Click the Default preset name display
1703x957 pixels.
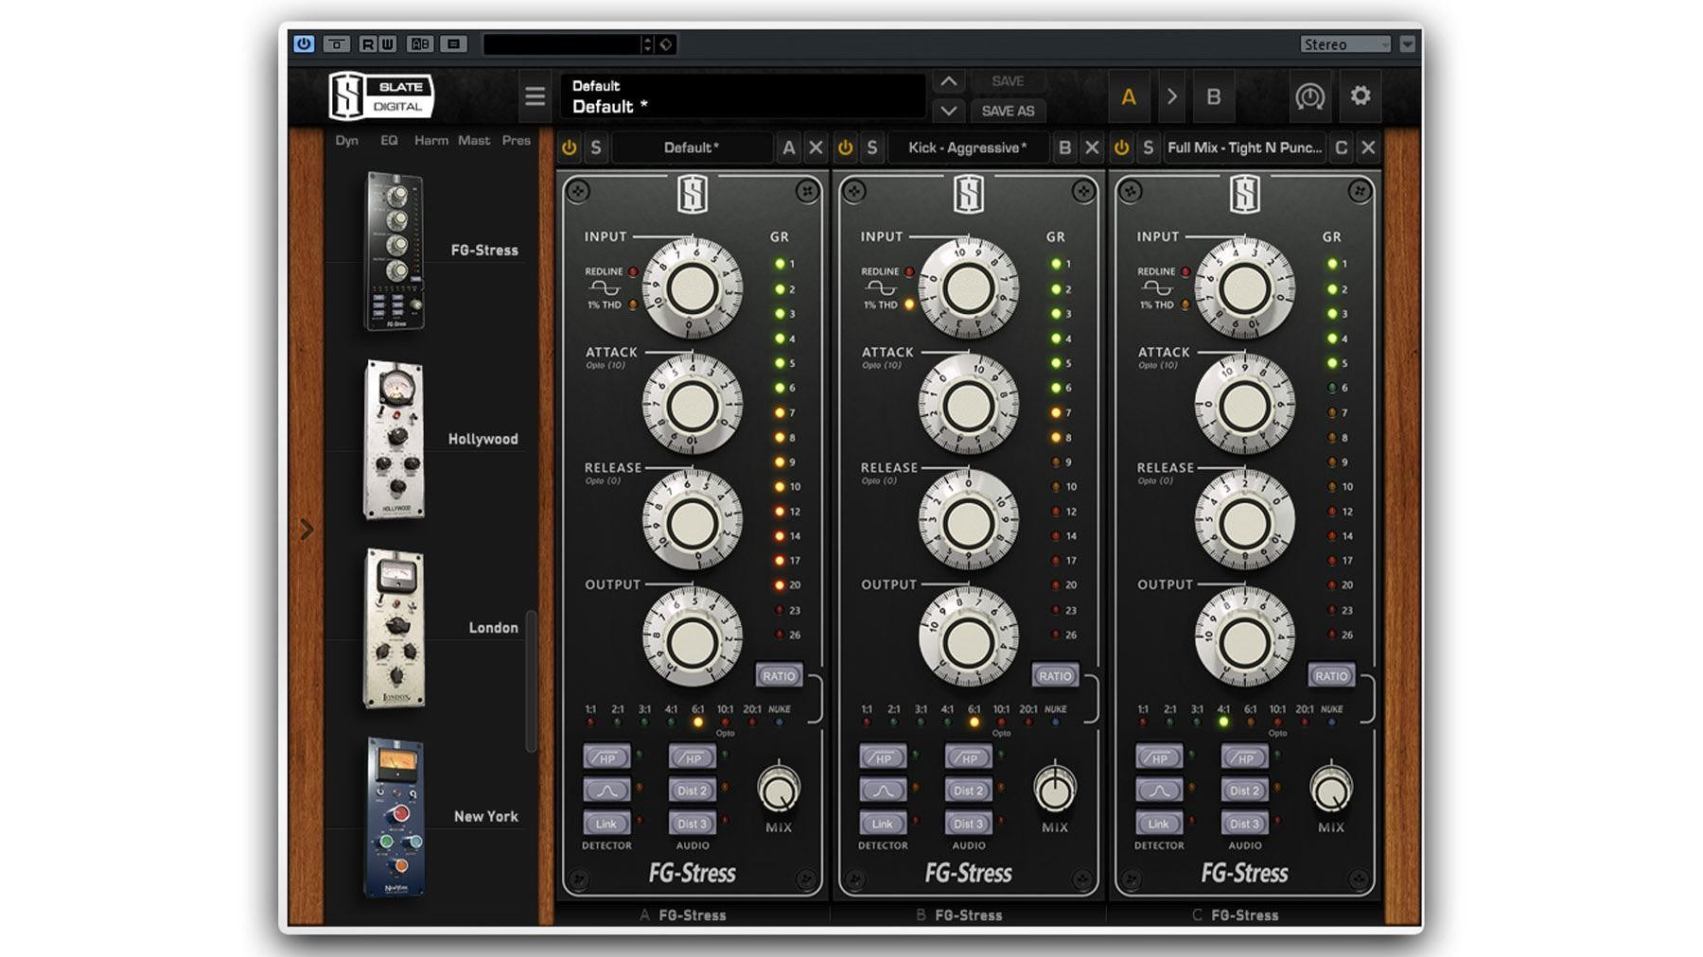(x=742, y=96)
